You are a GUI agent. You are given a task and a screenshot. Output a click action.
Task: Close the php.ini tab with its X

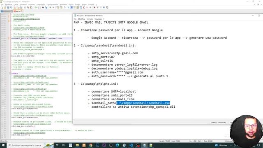(21, 12)
